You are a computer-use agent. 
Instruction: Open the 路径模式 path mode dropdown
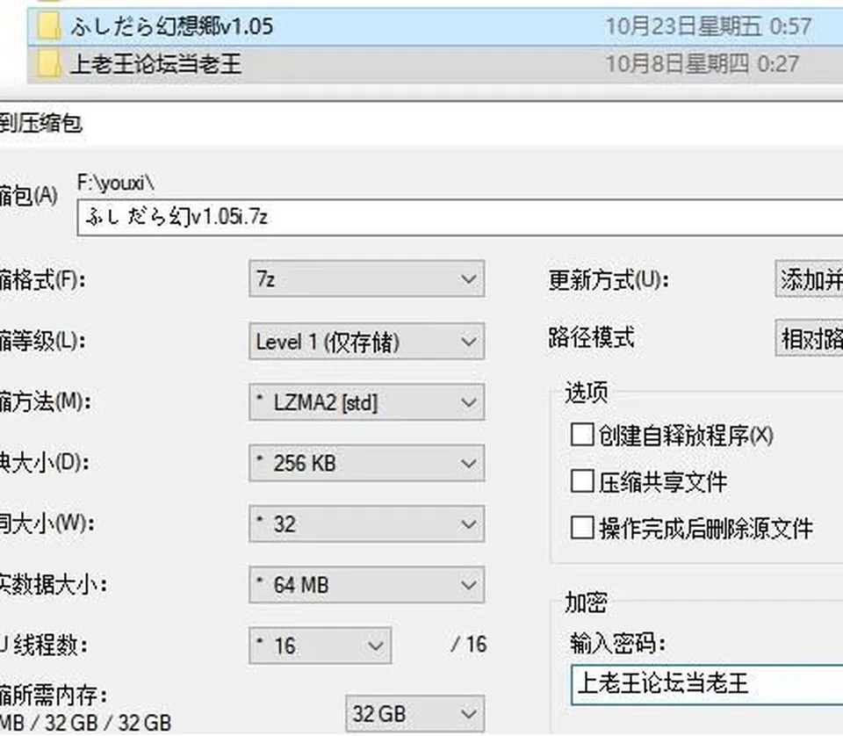click(x=809, y=338)
